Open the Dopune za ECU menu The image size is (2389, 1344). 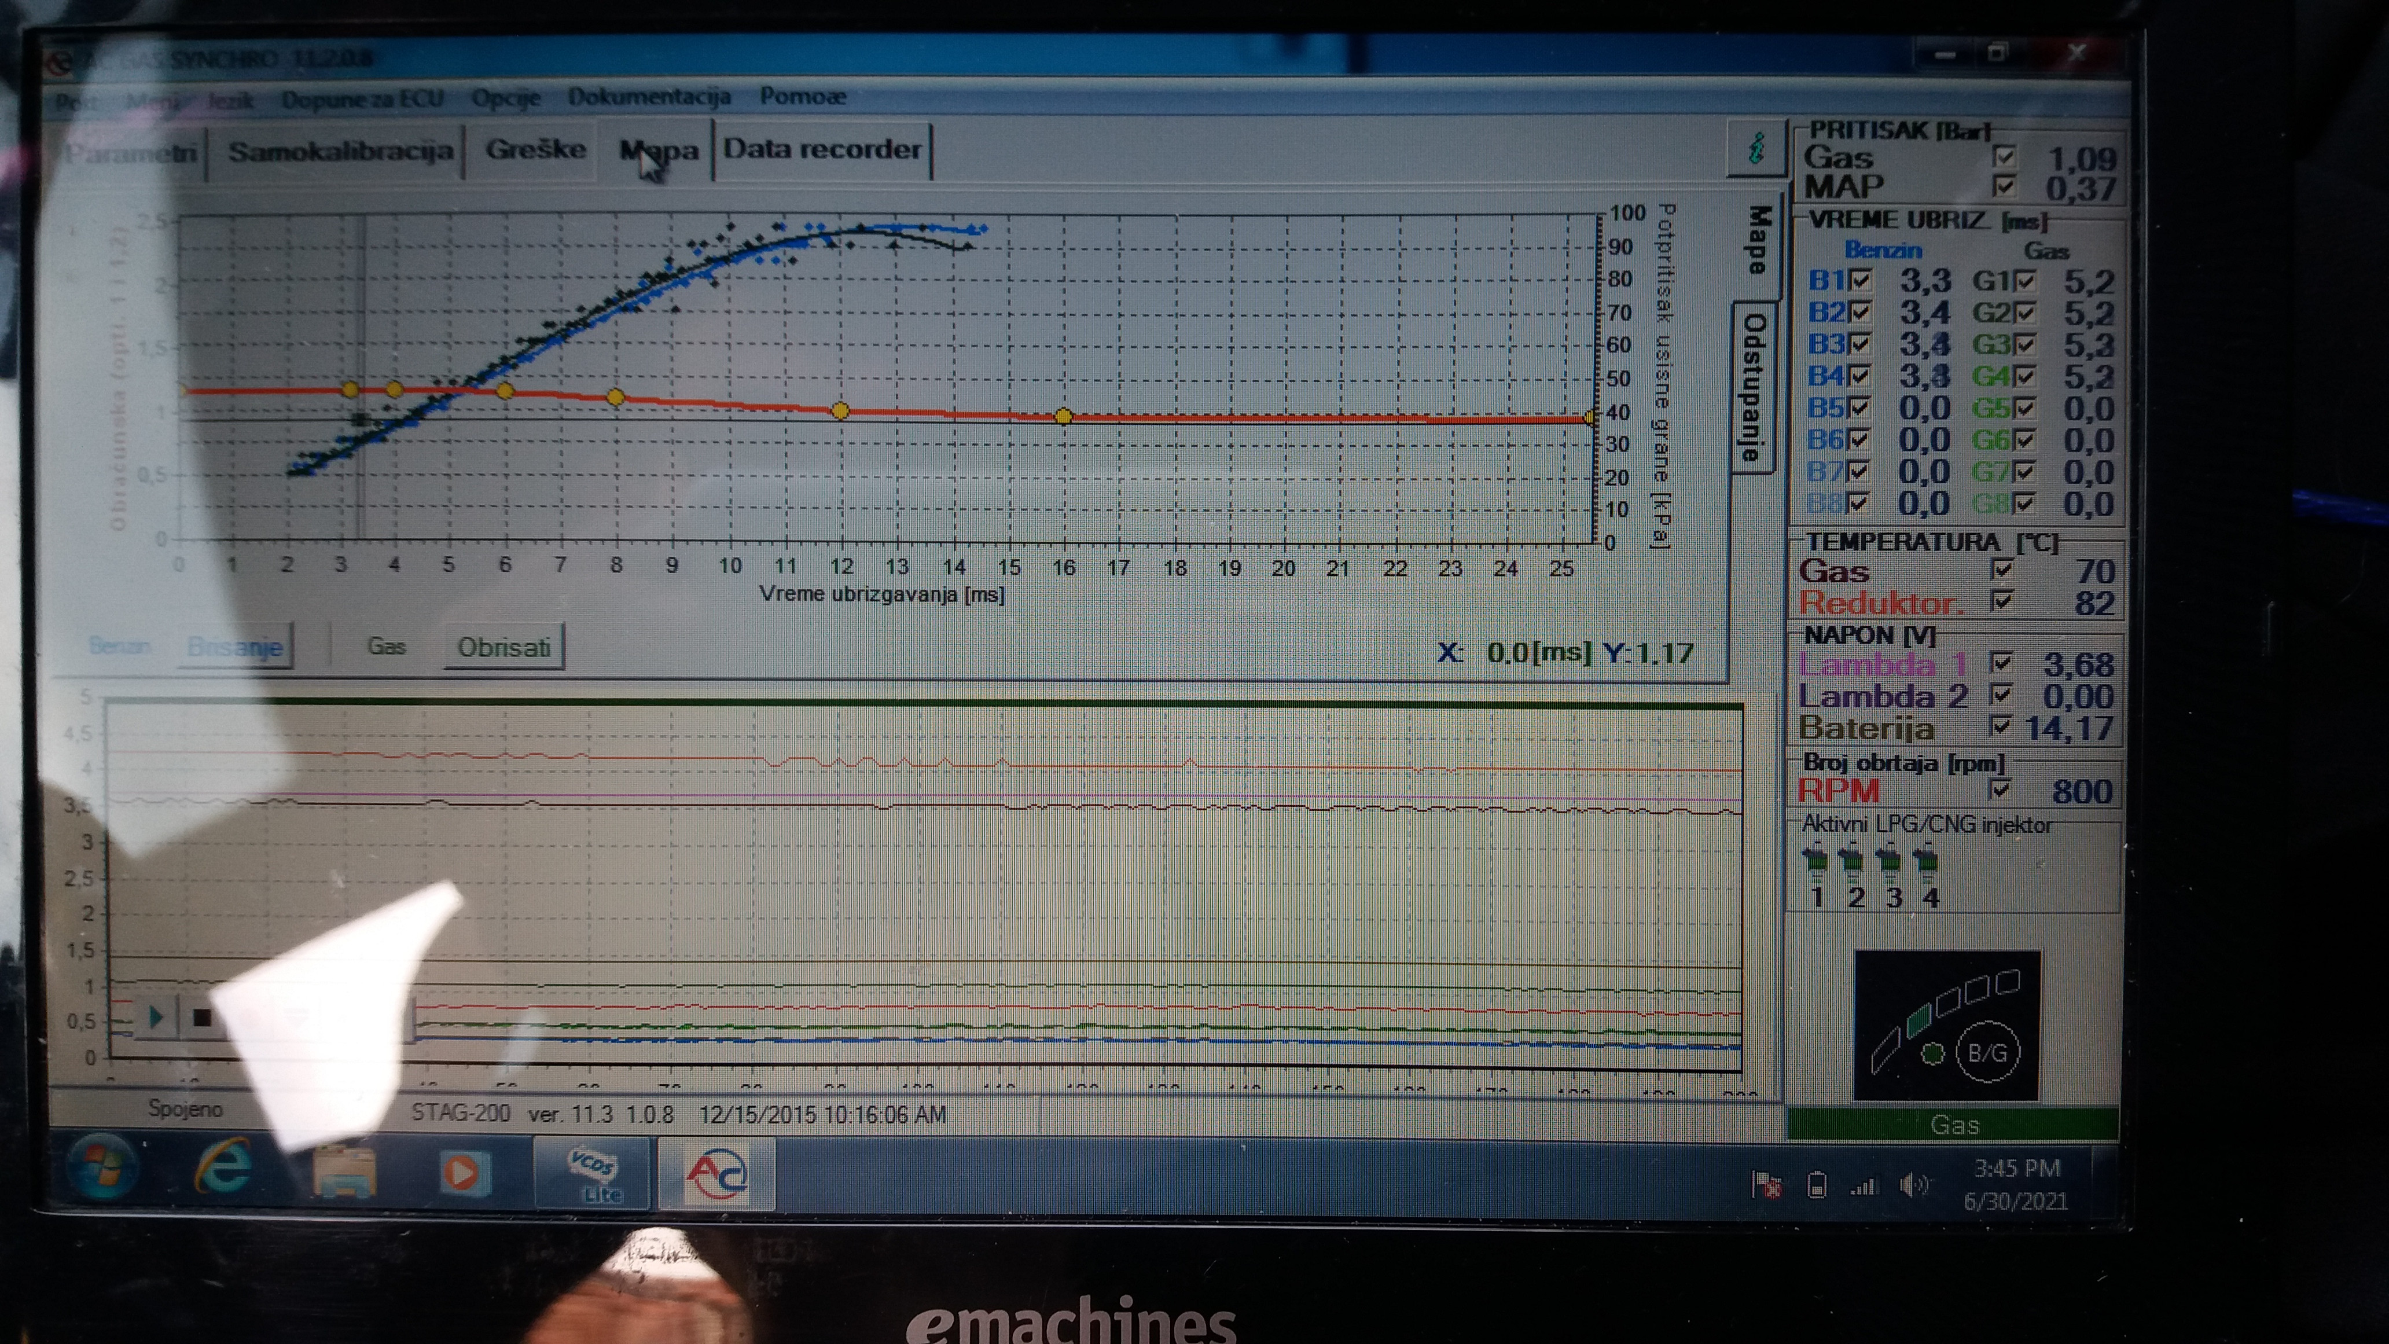click(363, 98)
